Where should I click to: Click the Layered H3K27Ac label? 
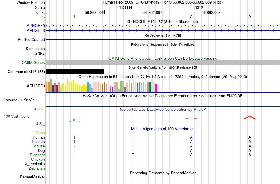(x=19, y=100)
